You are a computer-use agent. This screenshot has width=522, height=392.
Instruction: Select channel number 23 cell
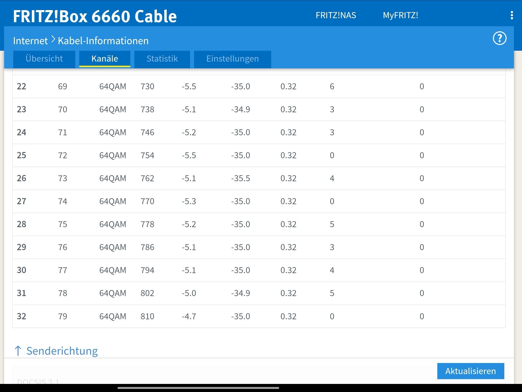[21, 109]
